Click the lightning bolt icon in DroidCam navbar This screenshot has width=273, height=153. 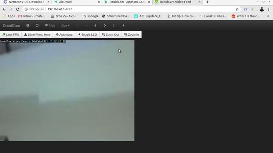123,25
